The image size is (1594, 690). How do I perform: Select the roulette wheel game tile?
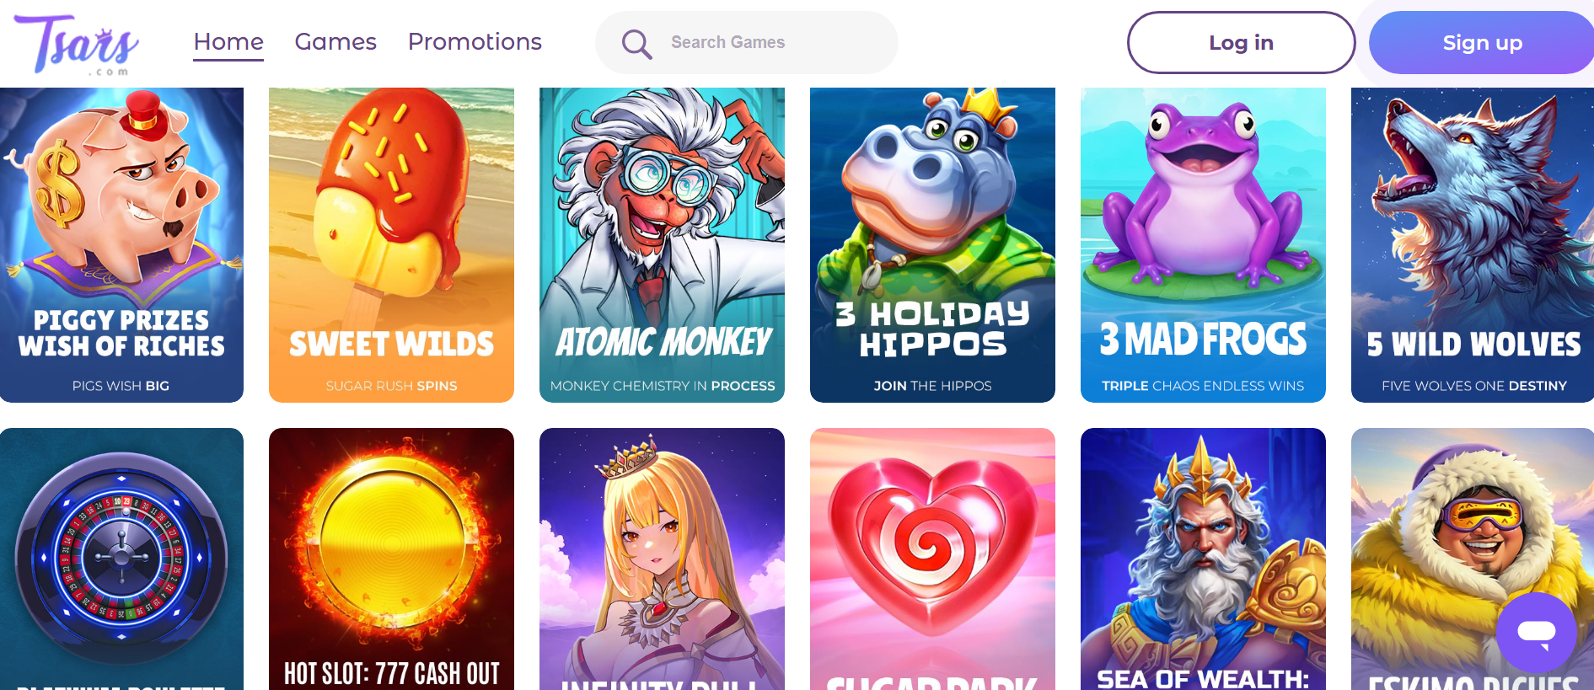tap(121, 559)
